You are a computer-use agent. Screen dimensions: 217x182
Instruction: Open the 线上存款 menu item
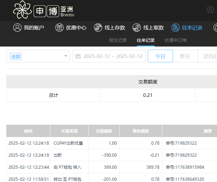pyautogui.click(x=115, y=28)
